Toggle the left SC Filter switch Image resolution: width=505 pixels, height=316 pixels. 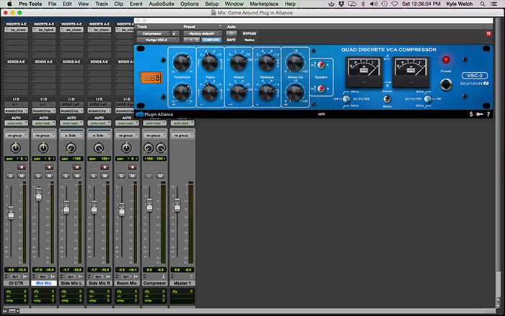(346, 100)
